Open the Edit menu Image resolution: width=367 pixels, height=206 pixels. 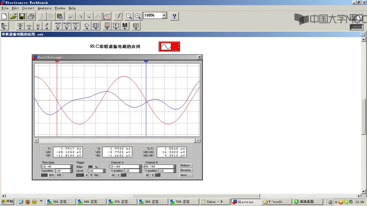15,8
